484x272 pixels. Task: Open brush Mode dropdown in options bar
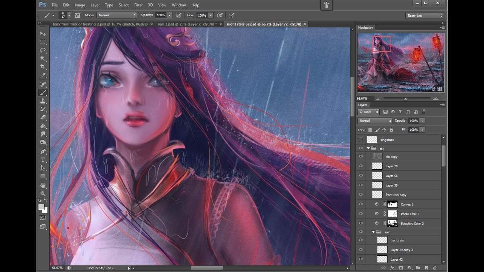[117, 15]
